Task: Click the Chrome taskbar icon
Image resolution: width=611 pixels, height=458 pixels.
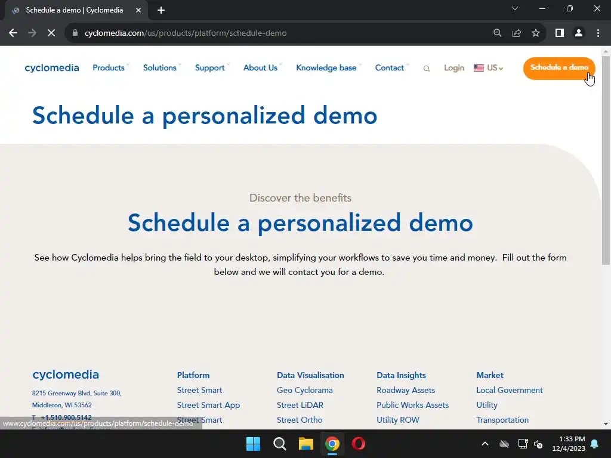Action: pyautogui.click(x=332, y=444)
